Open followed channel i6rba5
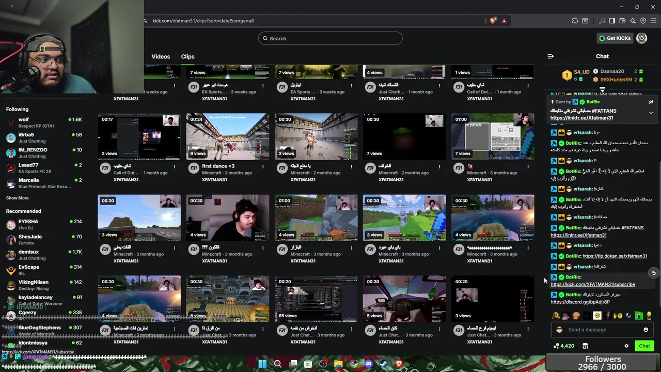The width and height of the screenshot is (661, 372). [44, 138]
